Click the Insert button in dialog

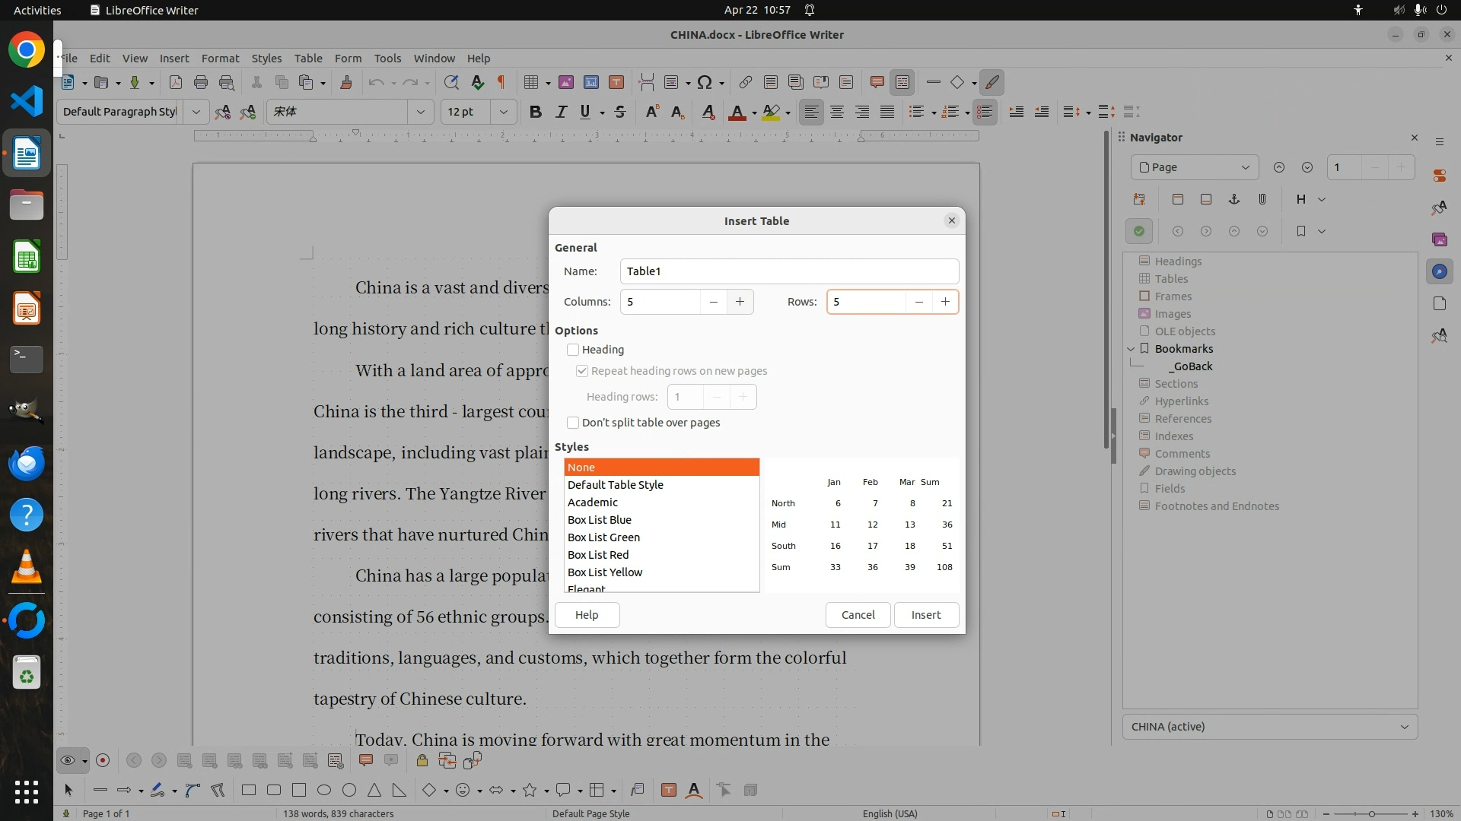[x=925, y=615]
